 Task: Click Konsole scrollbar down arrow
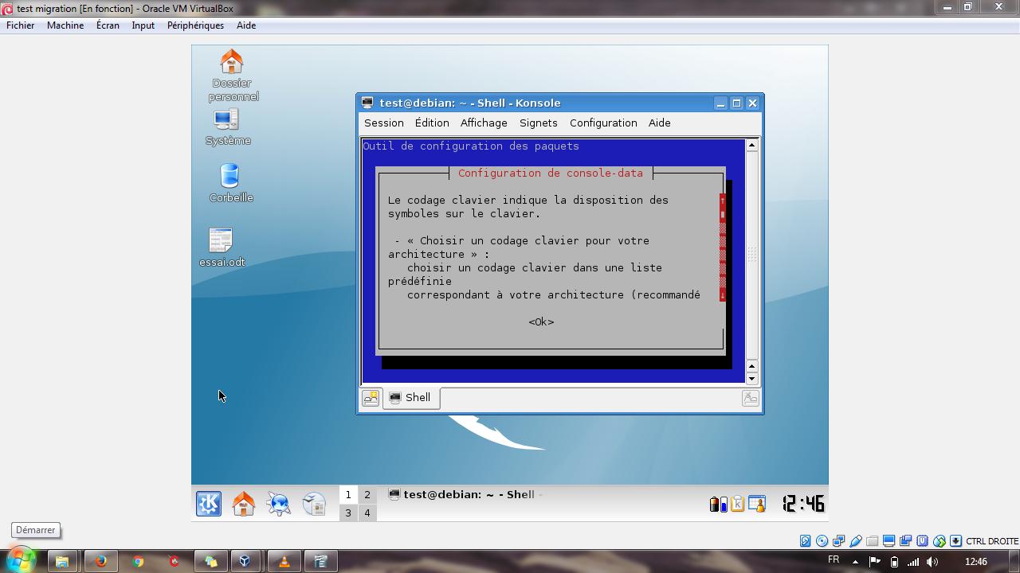tap(751, 379)
